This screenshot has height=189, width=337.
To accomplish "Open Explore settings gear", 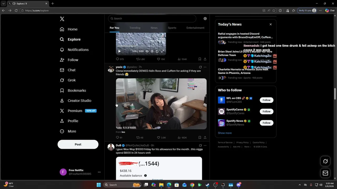I will pos(205,19).
